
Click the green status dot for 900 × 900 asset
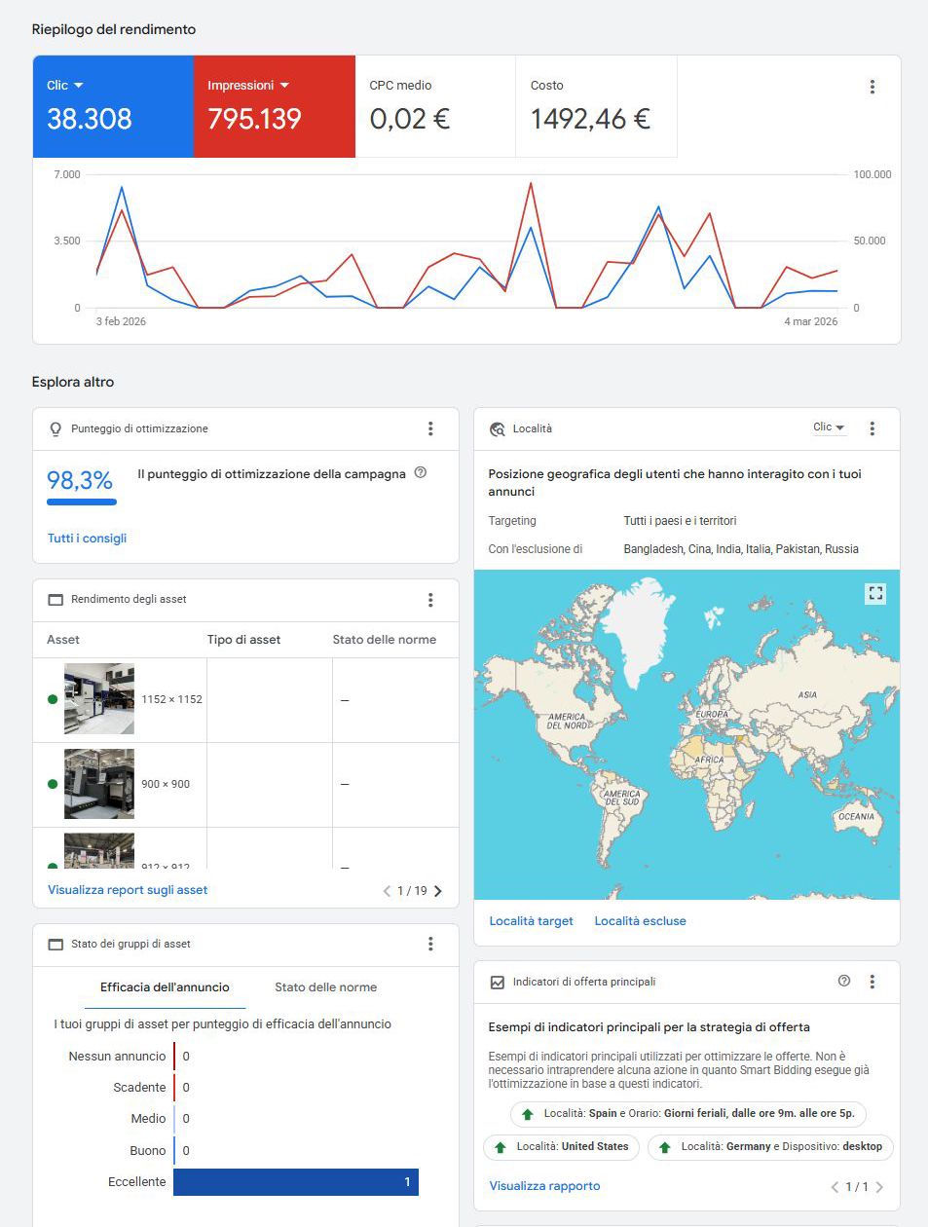[x=53, y=784]
